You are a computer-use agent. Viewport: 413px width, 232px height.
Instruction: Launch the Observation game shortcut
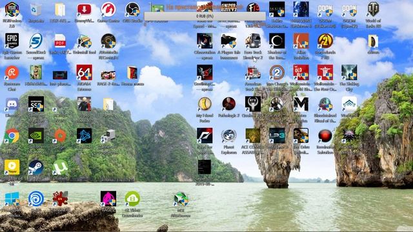[205, 41]
